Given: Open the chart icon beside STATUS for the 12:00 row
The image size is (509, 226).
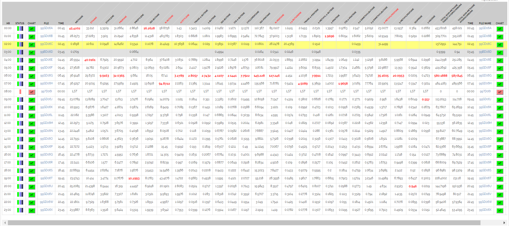Looking at the screenshot, I should pyautogui.click(x=32, y=123).
